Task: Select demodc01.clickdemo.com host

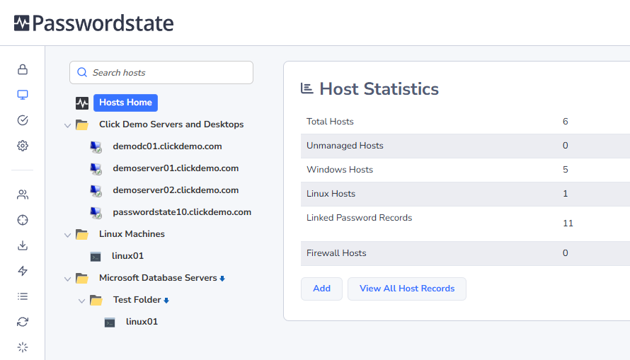Action: tap(167, 146)
